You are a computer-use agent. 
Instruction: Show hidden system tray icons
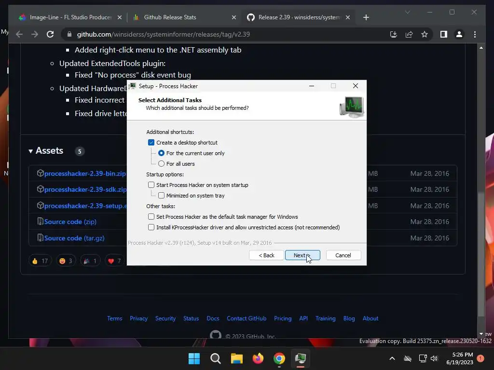tap(392, 358)
